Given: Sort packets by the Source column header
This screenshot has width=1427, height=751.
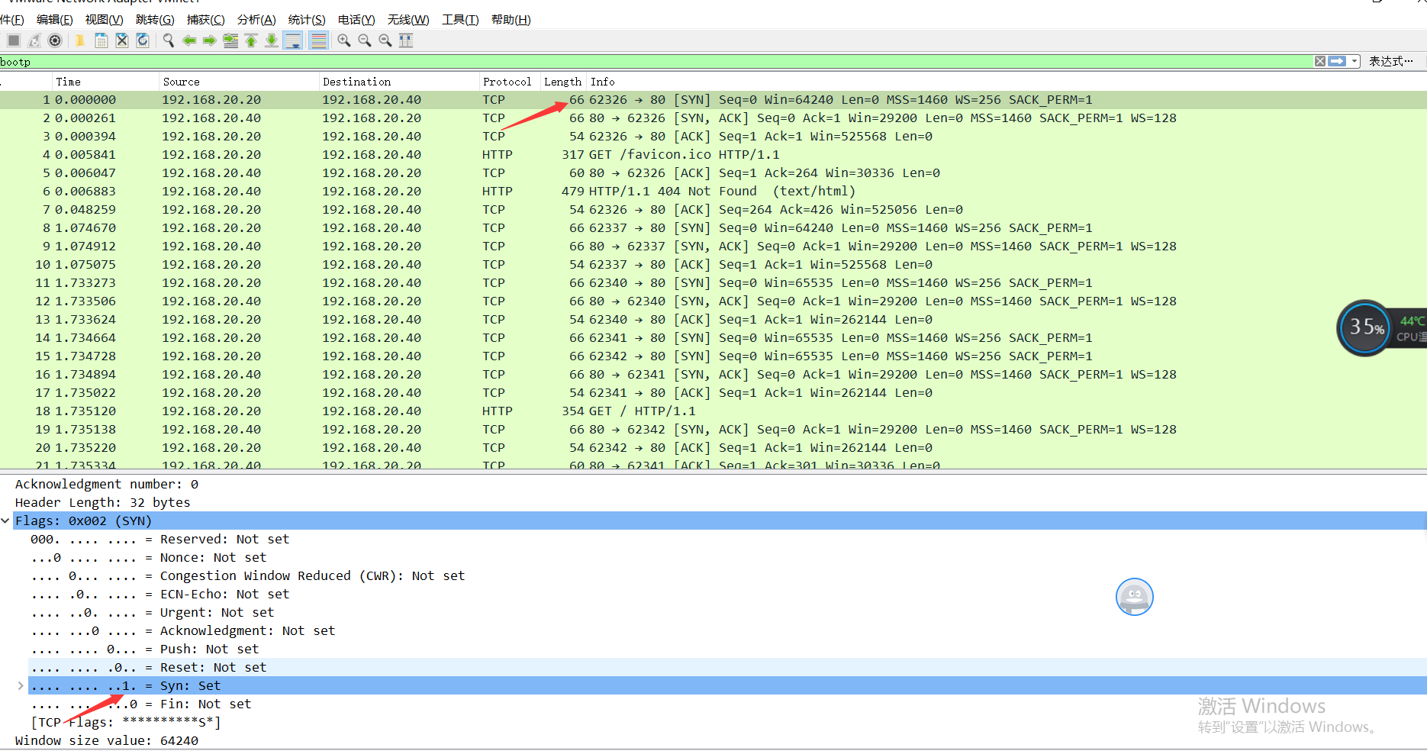Looking at the screenshot, I should [x=239, y=82].
